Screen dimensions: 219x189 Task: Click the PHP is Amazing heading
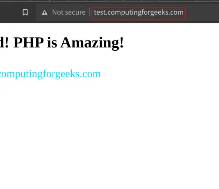pos(62,43)
